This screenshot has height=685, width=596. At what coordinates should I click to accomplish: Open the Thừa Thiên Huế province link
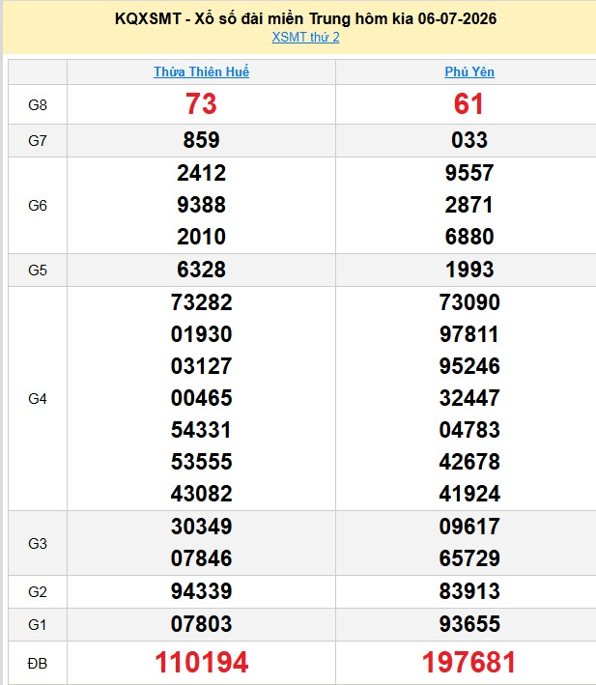201,71
